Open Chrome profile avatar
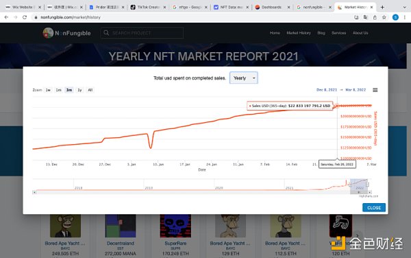The image size is (411, 258). (x=395, y=17)
